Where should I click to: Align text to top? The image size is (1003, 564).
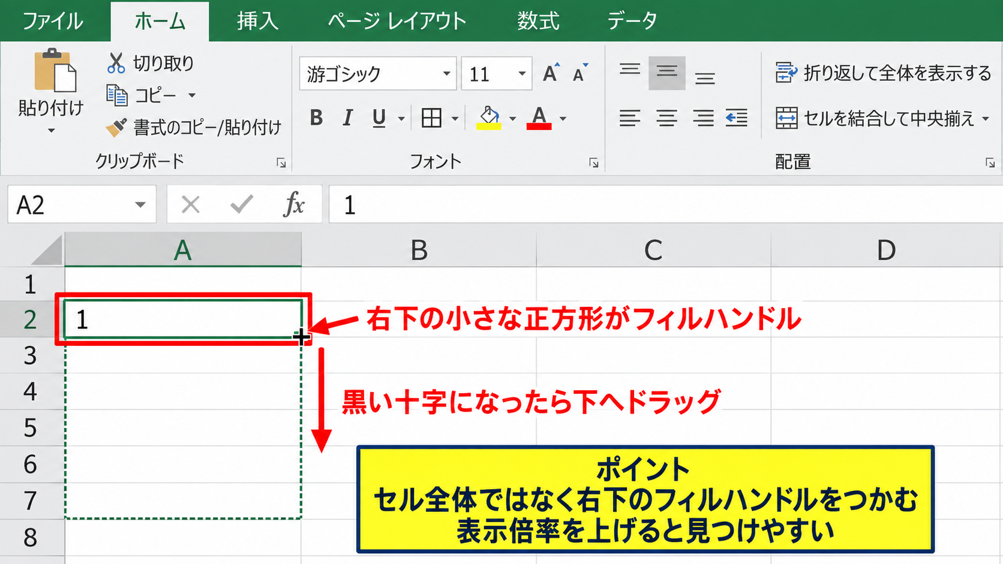630,70
